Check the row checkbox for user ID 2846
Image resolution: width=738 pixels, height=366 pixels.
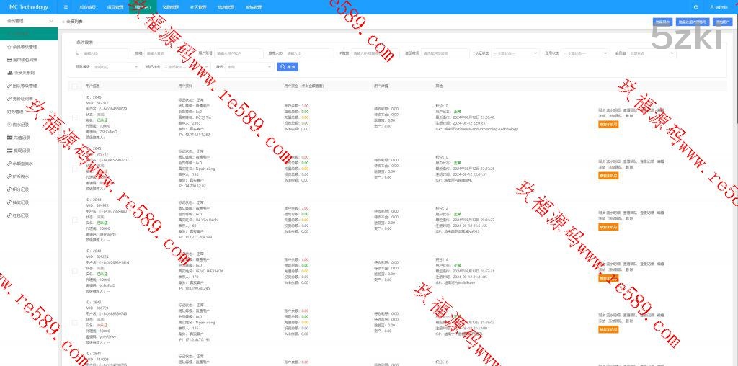pyautogui.click(x=74, y=116)
